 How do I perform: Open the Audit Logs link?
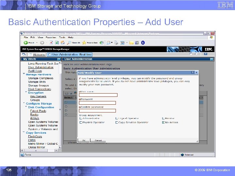pyautogui.click(x=35, y=71)
